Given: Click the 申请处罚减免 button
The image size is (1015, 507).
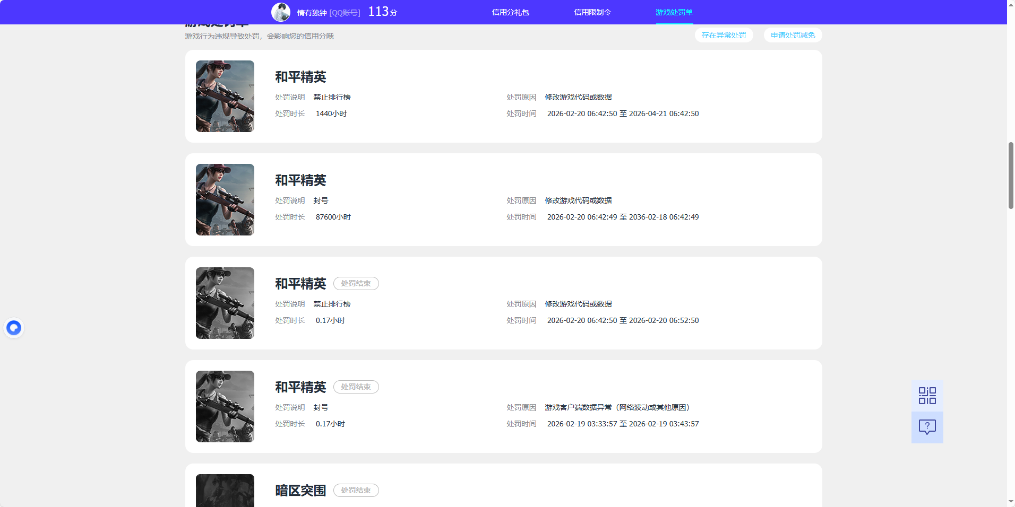Looking at the screenshot, I should (792, 35).
